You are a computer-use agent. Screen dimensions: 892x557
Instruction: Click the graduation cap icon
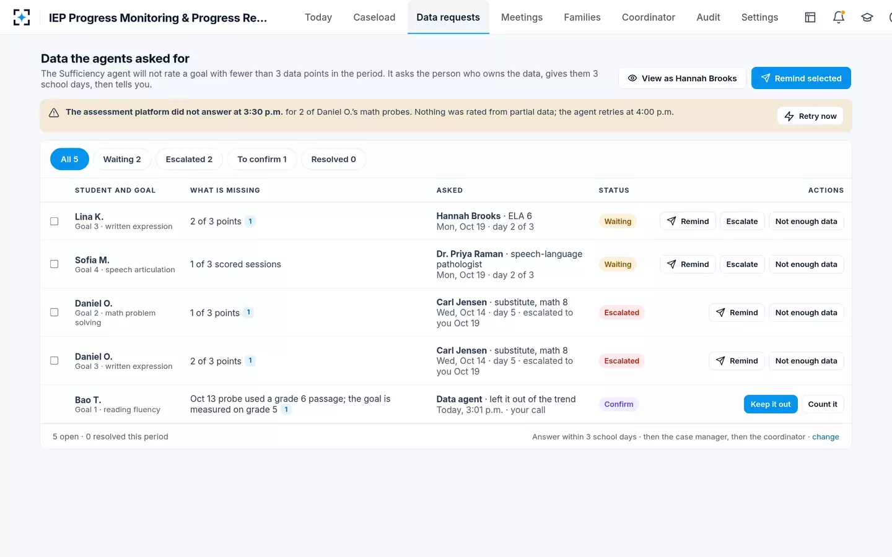[867, 17]
